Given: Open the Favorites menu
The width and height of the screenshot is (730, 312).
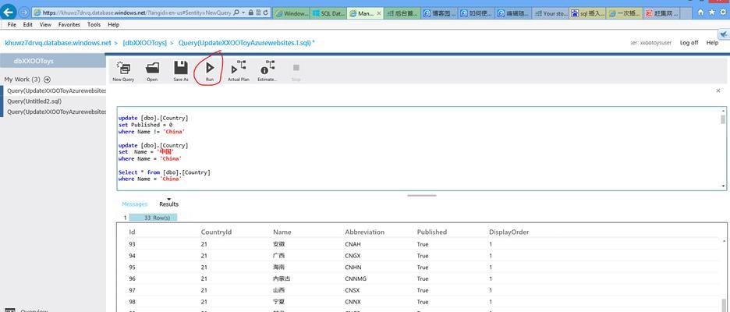Looking at the screenshot, I should [69, 24].
